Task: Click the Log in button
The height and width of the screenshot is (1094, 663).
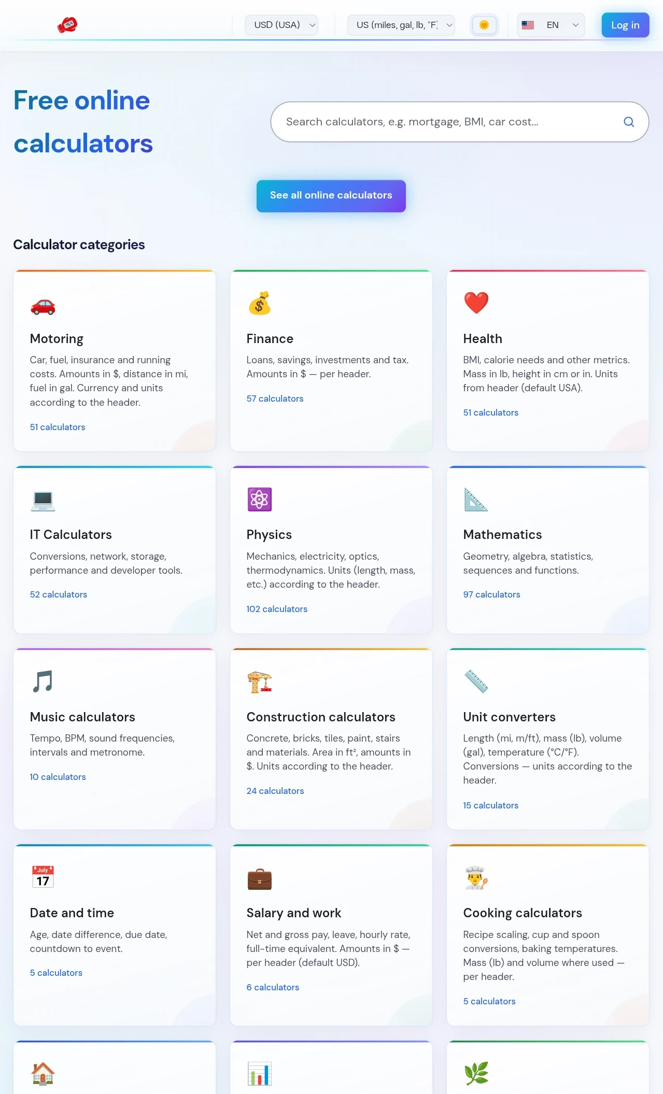Action: click(625, 25)
